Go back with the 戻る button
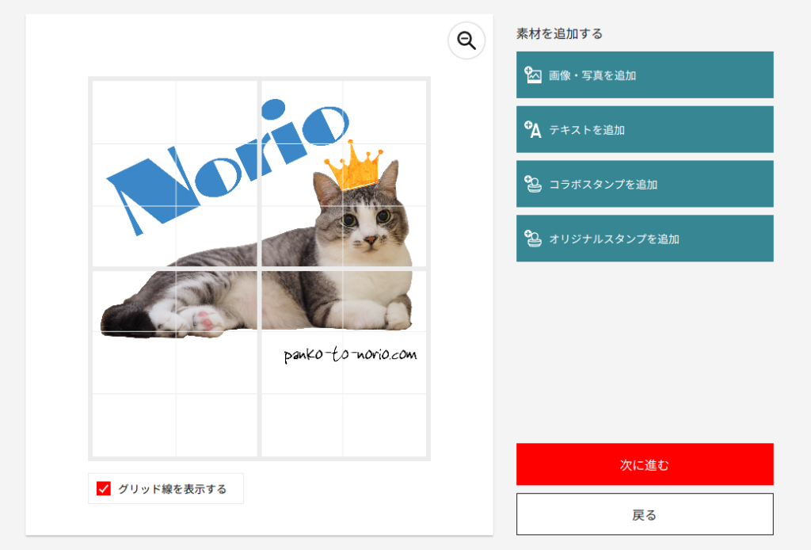This screenshot has height=550, width=811. [645, 514]
